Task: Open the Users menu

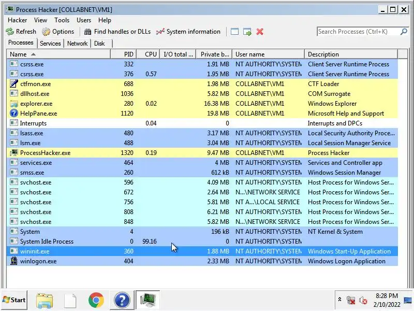Action: [x=84, y=20]
